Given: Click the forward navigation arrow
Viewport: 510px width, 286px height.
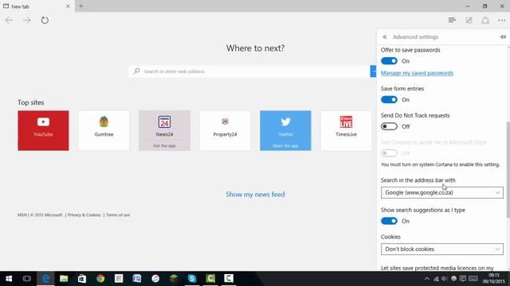Looking at the screenshot, I should 26,21.
